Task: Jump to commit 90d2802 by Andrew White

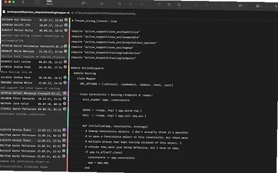Action: (65, 83)
